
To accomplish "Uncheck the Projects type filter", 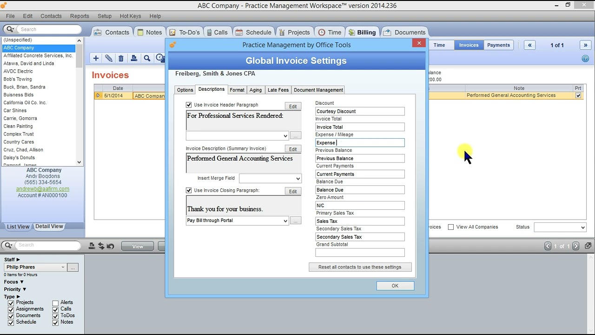I will pyautogui.click(x=11, y=303).
